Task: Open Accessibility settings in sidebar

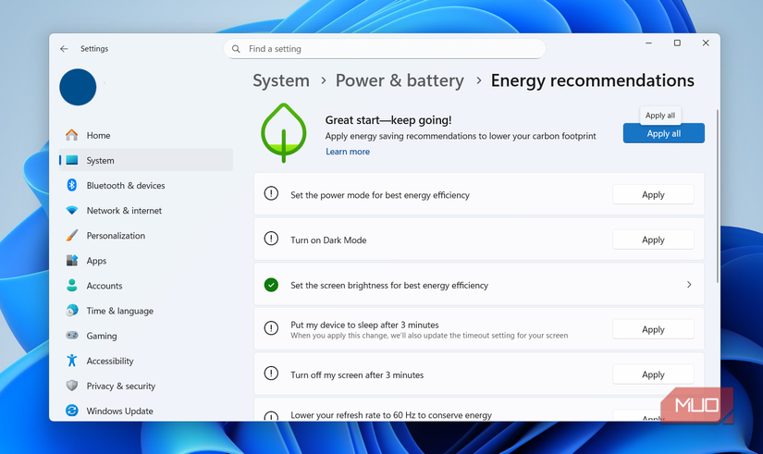Action: point(146,361)
